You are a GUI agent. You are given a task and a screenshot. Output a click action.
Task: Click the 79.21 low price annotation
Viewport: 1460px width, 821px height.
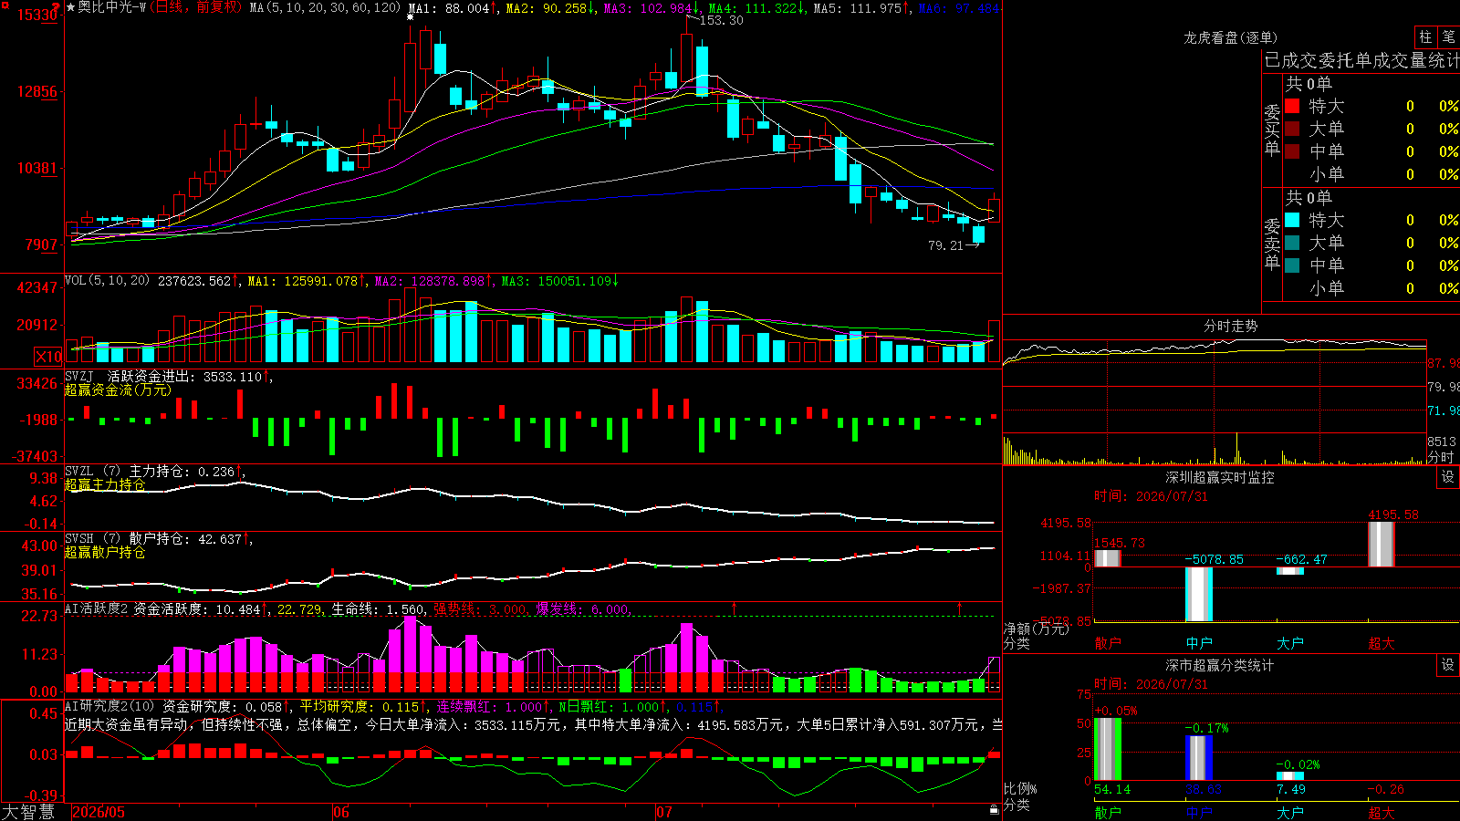click(945, 245)
